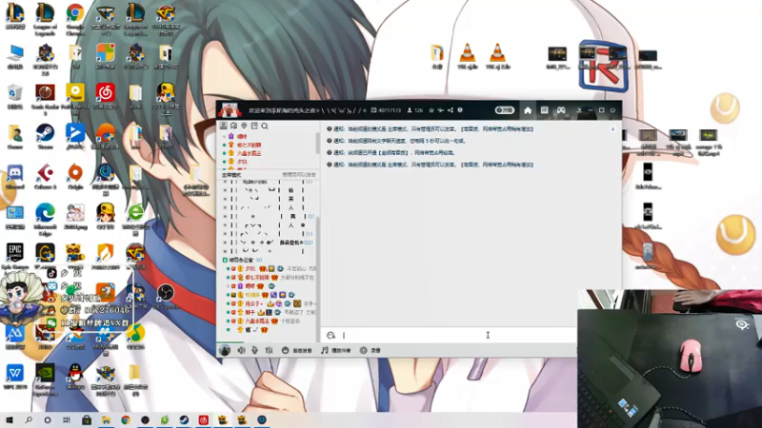This screenshot has width=762, height=428.
Task: Click the channel avatar in YY header
Action: (x=230, y=110)
